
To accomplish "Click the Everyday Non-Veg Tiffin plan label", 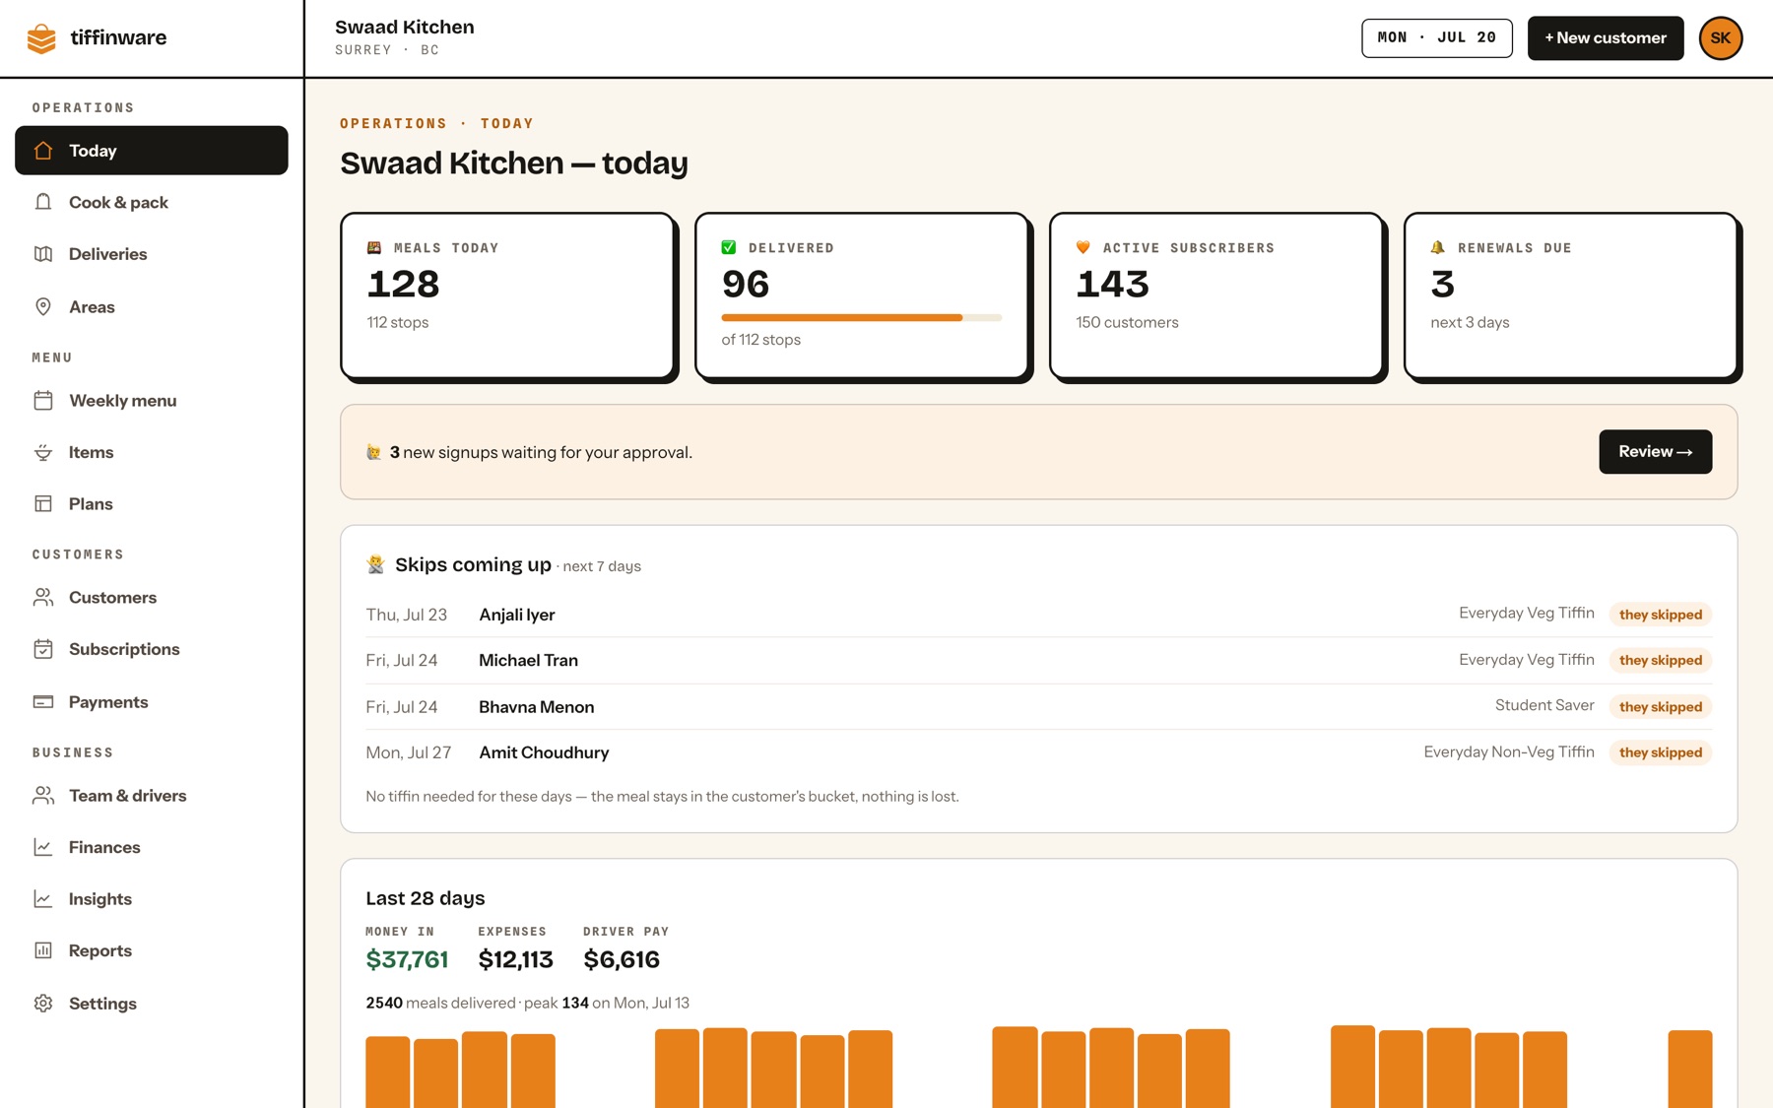I will 1509,752.
